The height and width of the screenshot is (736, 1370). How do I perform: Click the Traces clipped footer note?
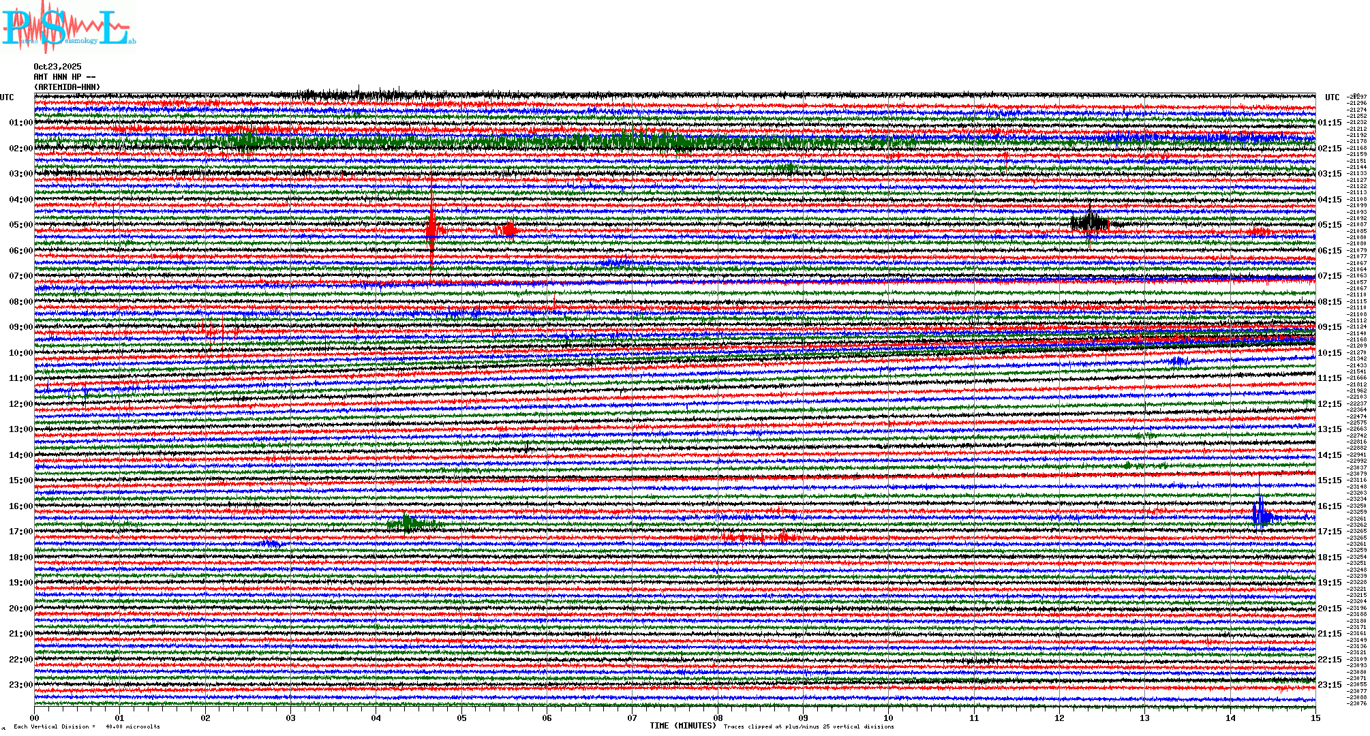808,726
